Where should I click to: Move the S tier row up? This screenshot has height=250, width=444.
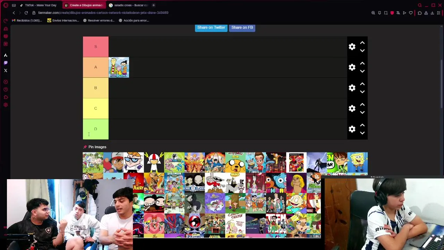click(362, 43)
